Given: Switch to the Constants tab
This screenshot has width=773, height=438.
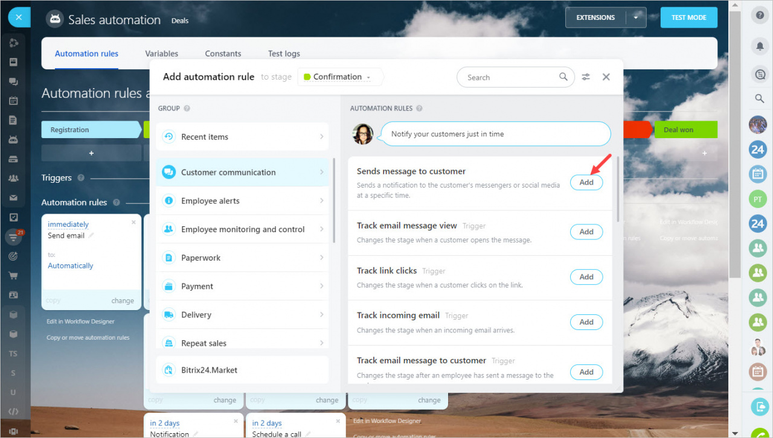Looking at the screenshot, I should [223, 54].
